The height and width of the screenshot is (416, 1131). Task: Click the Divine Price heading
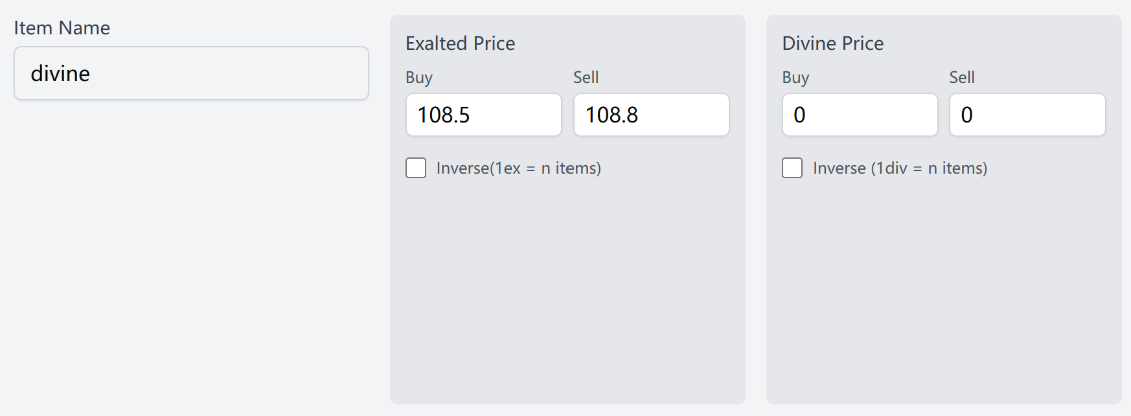tap(832, 43)
